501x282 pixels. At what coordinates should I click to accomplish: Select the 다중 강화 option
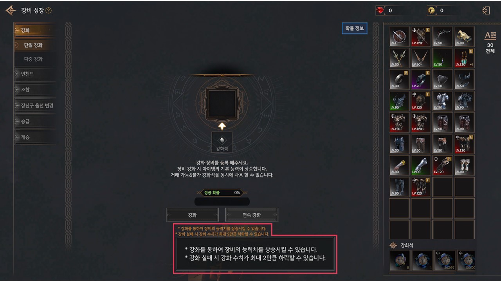(x=34, y=59)
